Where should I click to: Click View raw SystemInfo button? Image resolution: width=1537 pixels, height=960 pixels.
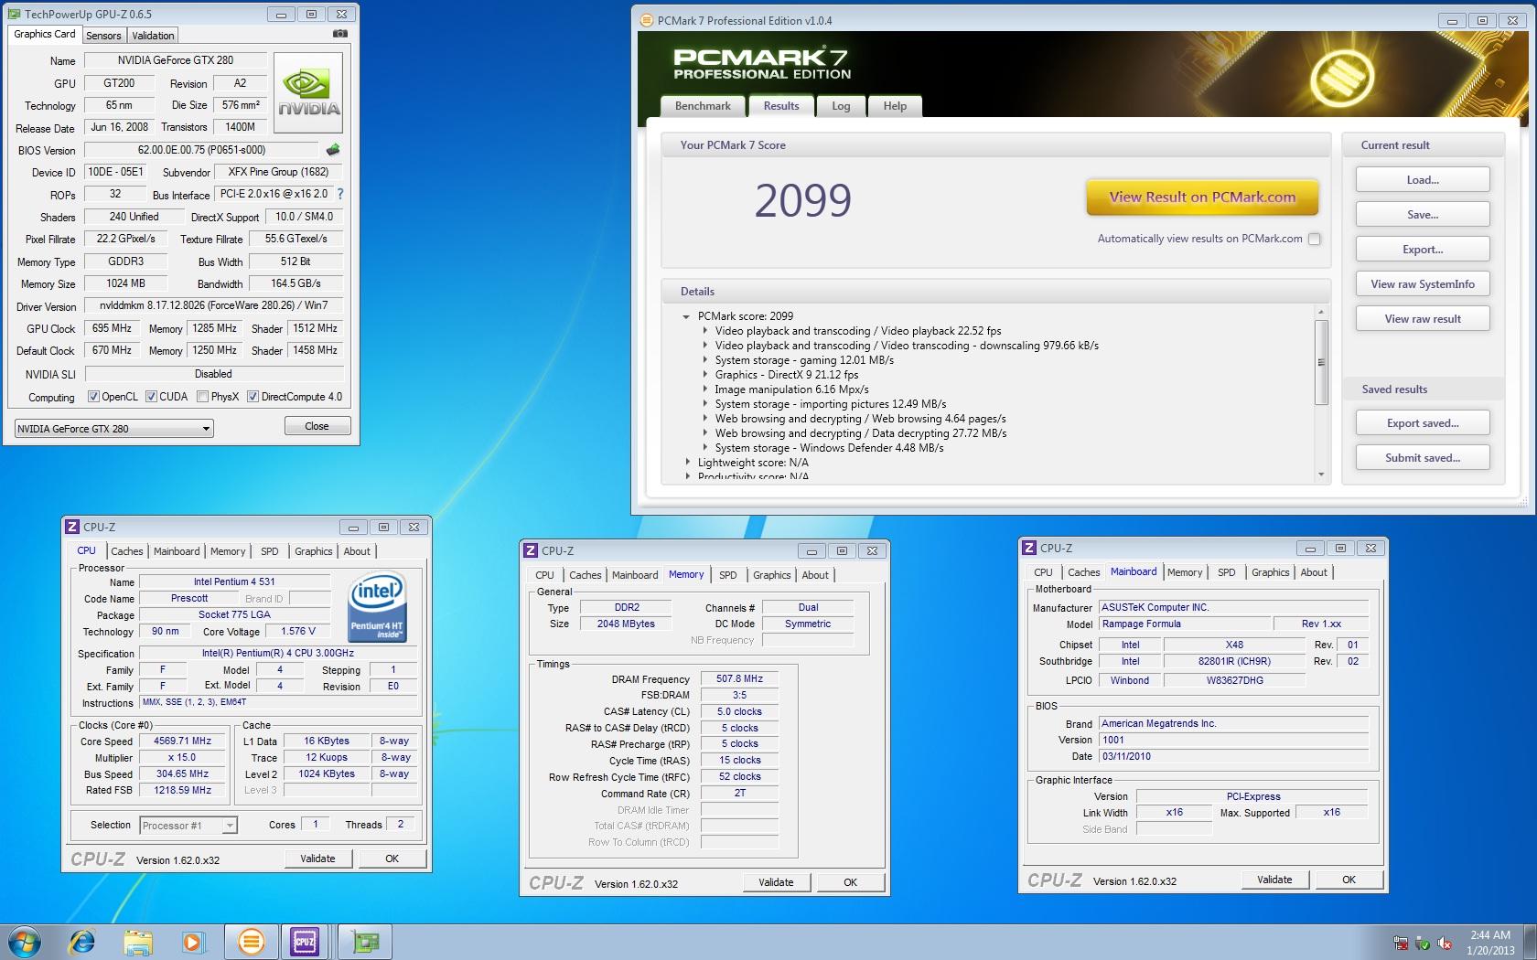click(x=1423, y=284)
